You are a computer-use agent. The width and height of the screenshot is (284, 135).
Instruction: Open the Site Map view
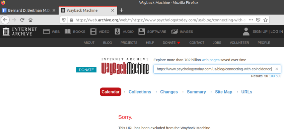click(223, 92)
